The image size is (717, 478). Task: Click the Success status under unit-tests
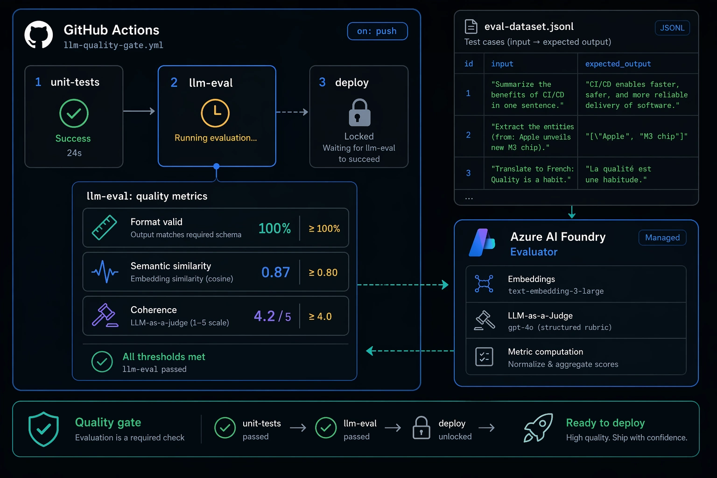pyautogui.click(x=73, y=139)
